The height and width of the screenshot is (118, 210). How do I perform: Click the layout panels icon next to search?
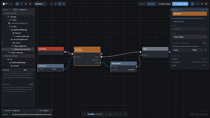tap(56, 4)
